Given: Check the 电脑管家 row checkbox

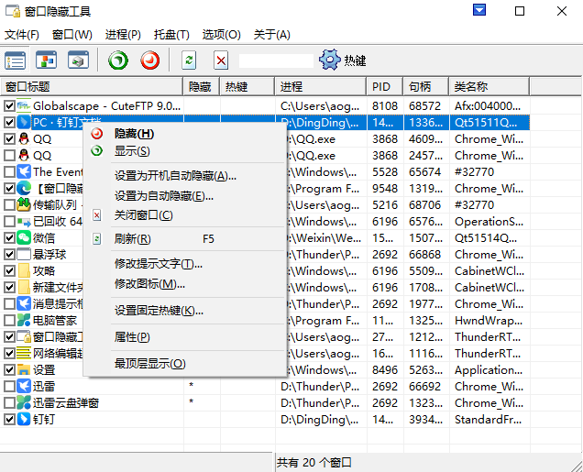Looking at the screenshot, I should pyautogui.click(x=9, y=320).
